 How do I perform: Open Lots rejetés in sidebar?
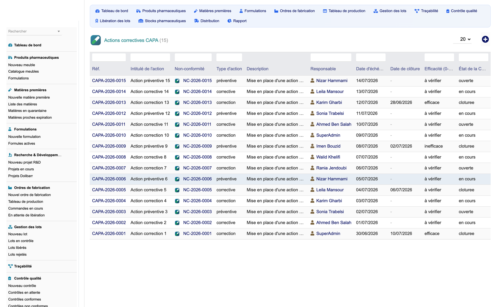[17, 255]
